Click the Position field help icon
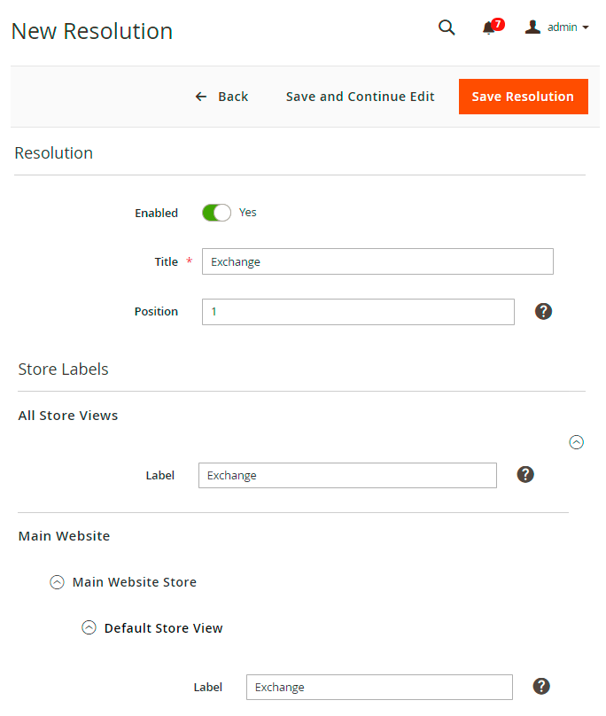Screen dimensions: 606x716 [544, 311]
